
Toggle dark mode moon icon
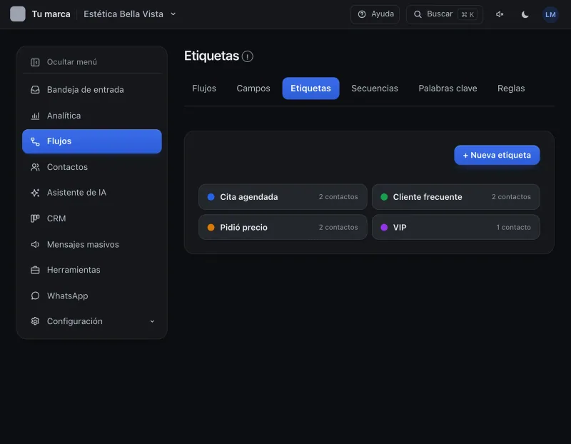point(525,14)
